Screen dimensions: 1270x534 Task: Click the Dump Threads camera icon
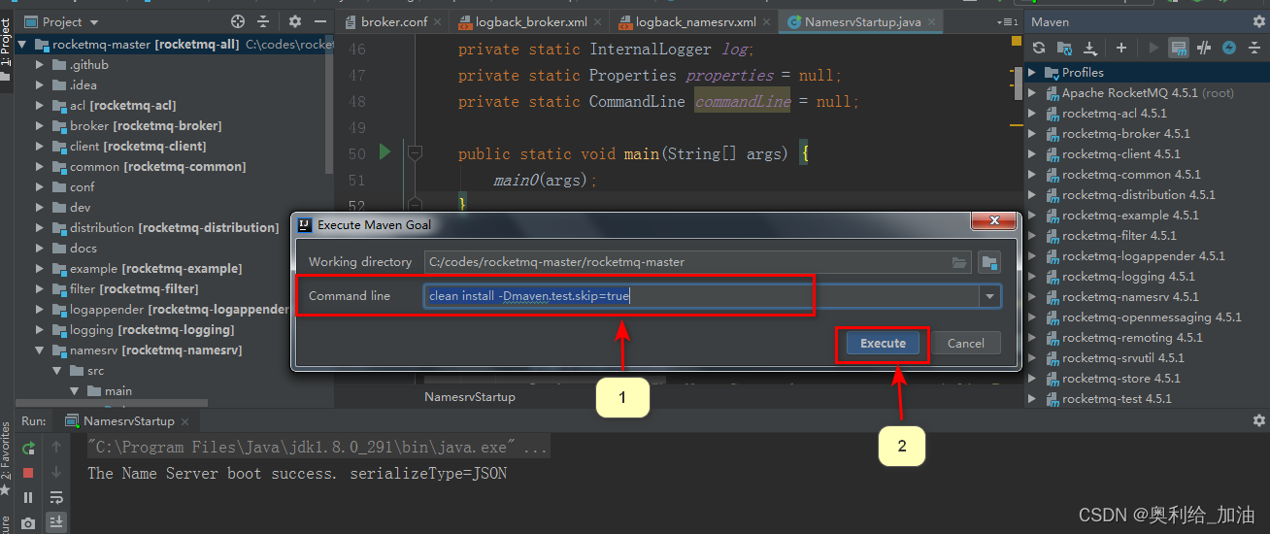(x=28, y=523)
